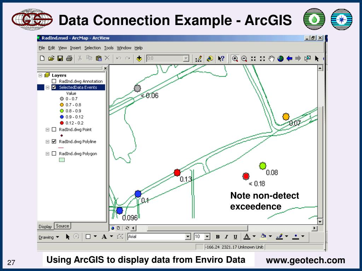This screenshot has height=271, width=362.
Task: Click the map Refresh button
Action: click(127, 228)
